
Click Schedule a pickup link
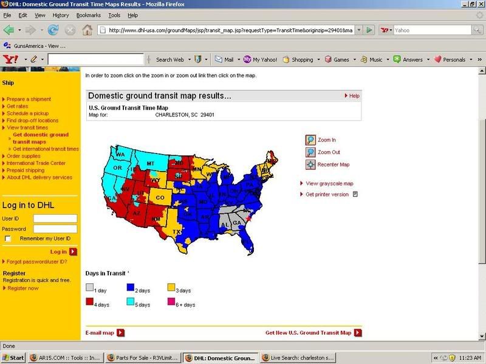[x=27, y=113]
